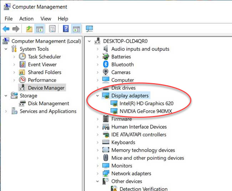The width and height of the screenshot is (232, 191).
Task: Click the Forward arrow toolbar button
Action: (x=16, y=29)
